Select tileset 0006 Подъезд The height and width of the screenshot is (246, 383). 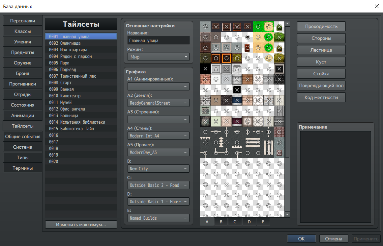pos(81,69)
